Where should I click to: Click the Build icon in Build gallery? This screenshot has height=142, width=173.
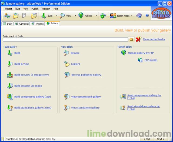coord(10,53)
